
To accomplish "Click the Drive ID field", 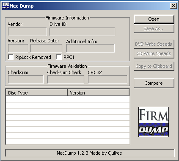I will coord(82,32).
